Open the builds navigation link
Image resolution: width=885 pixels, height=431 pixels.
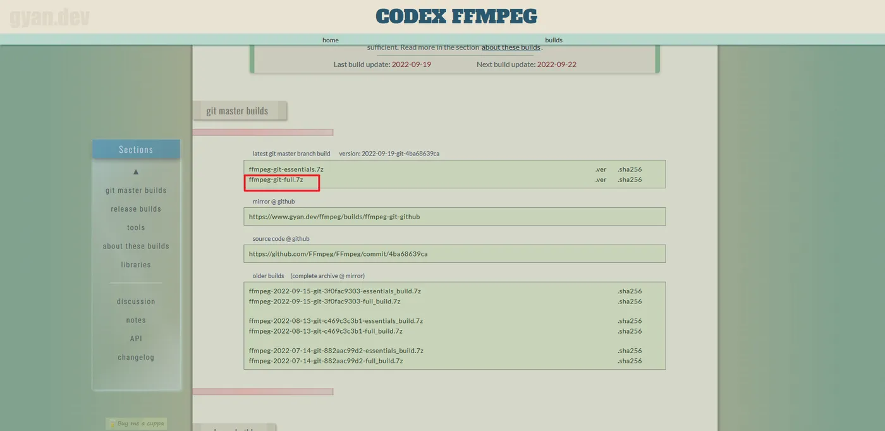point(553,40)
